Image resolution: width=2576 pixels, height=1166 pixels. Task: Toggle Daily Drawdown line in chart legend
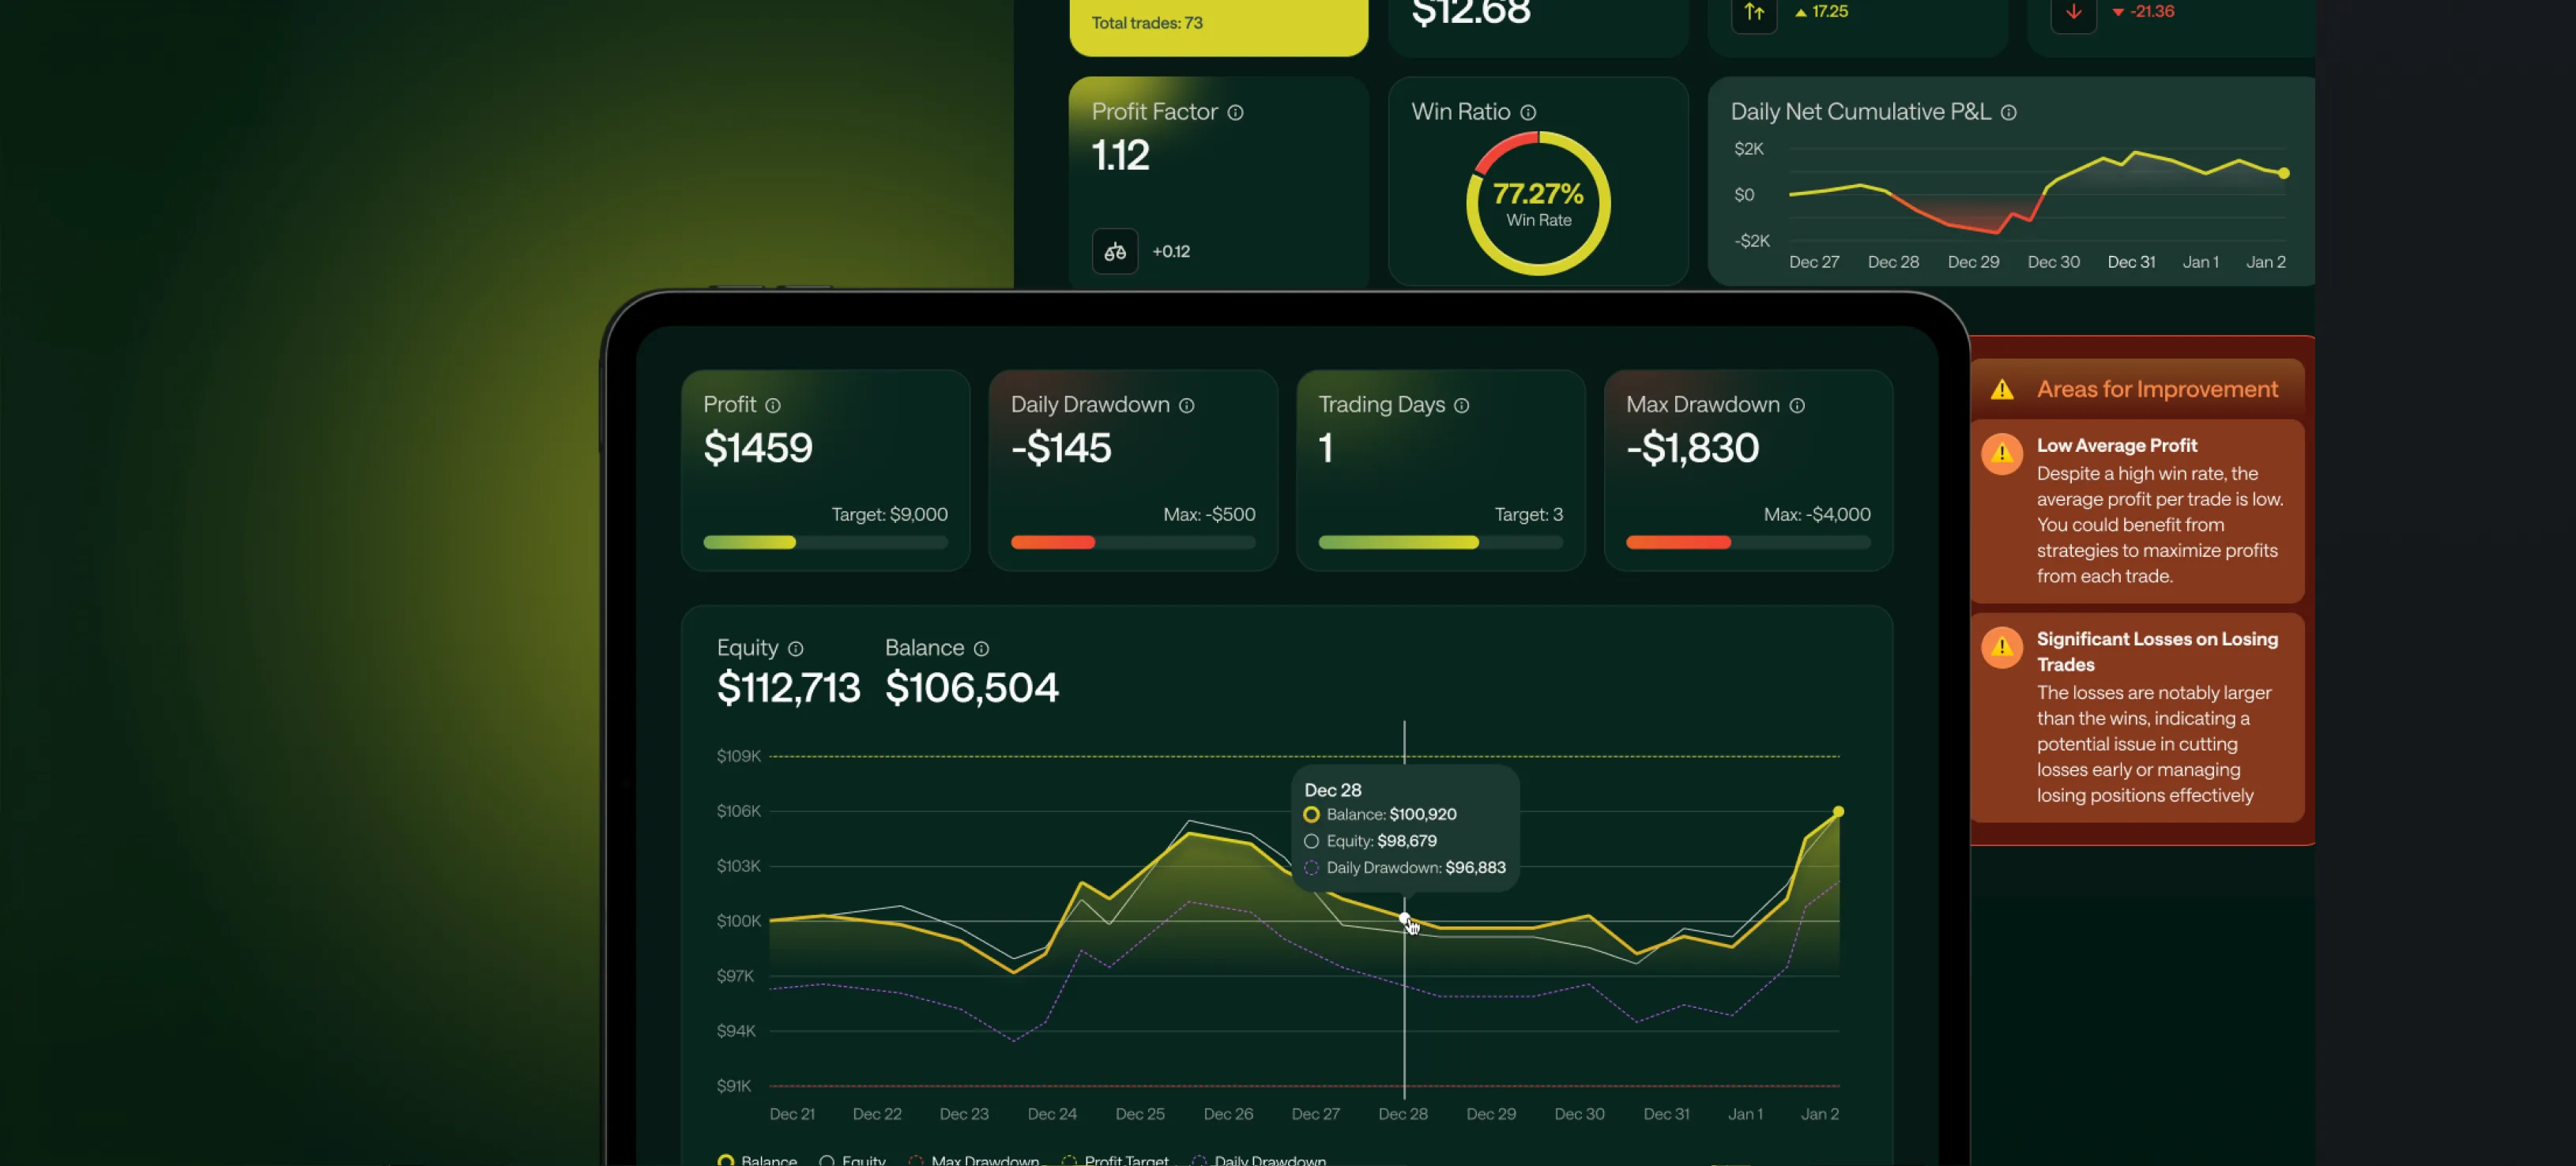[1259, 1160]
